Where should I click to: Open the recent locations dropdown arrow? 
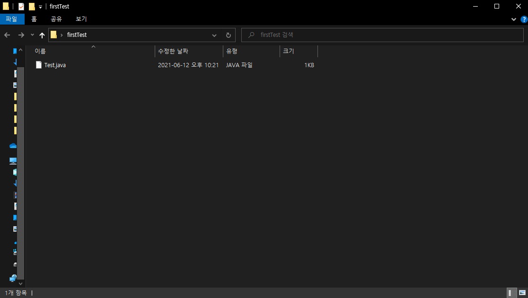pos(32,35)
